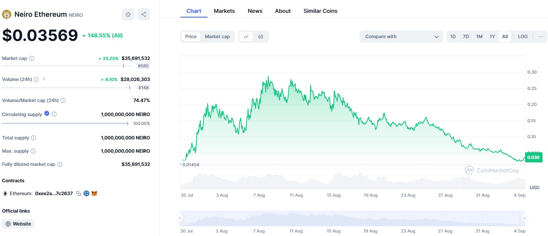Select line chart view icon
Viewport: 548px width, 236px height.
click(246, 37)
